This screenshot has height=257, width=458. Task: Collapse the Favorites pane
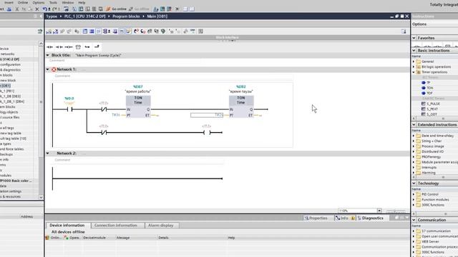coord(414,38)
